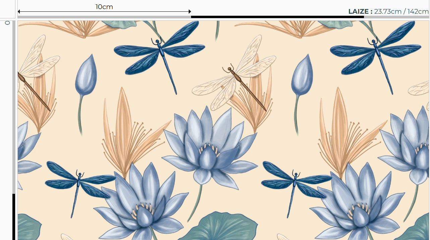The width and height of the screenshot is (430, 240).
Task: Click the "LAIZE : 23.73cm / 142cm" width readout
Action: click(x=388, y=11)
